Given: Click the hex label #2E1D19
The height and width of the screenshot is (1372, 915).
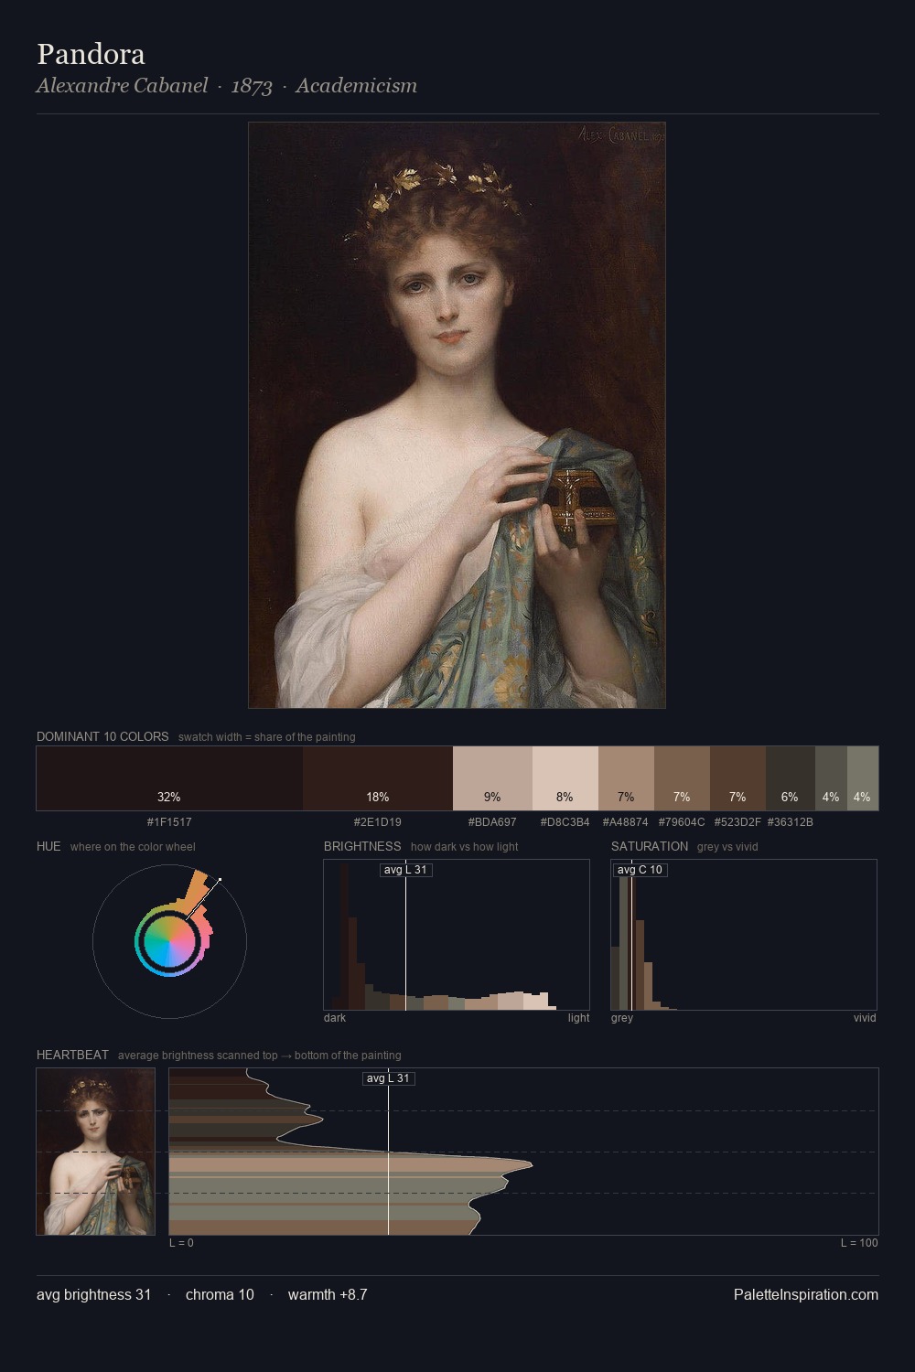Looking at the screenshot, I should pos(378,822).
